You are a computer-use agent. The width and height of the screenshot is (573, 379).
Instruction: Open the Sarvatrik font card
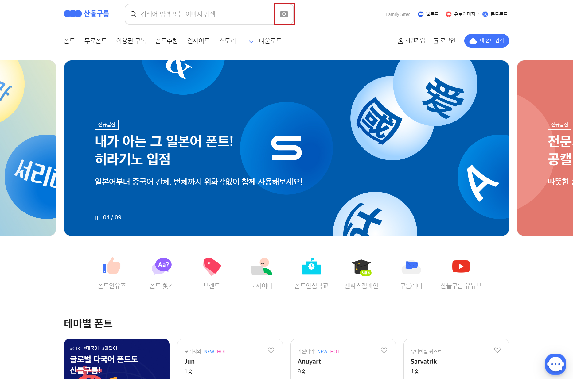(456, 359)
